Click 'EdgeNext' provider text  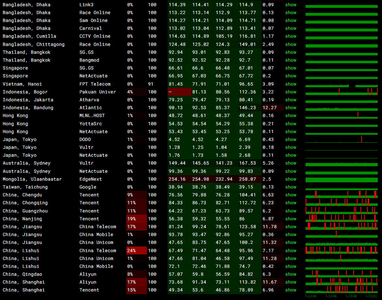point(90,179)
